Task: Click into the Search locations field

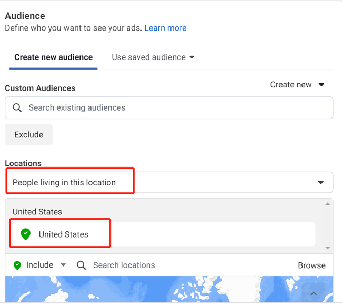Action: coord(184,265)
